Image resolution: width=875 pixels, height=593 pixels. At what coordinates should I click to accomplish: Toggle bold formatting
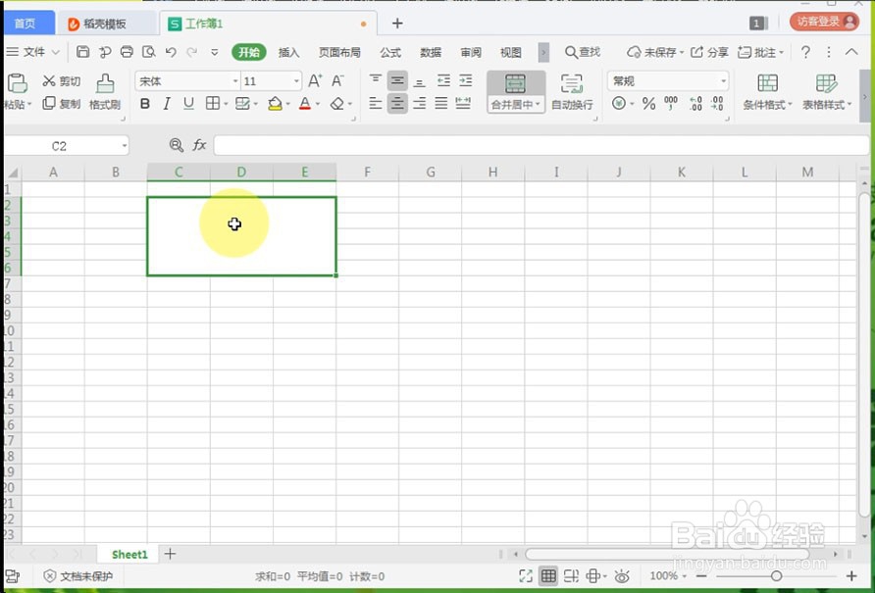tap(145, 104)
